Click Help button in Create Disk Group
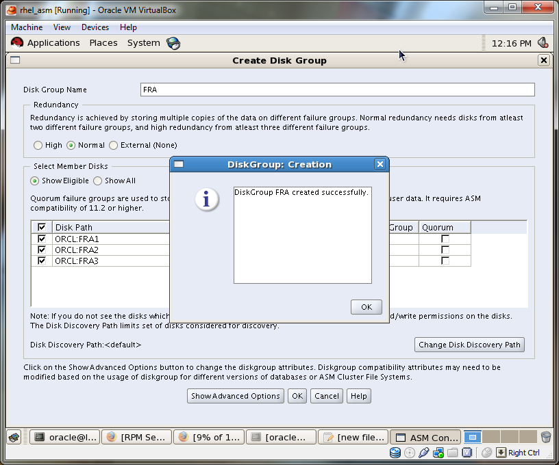This screenshot has height=465, width=559. coord(359,396)
